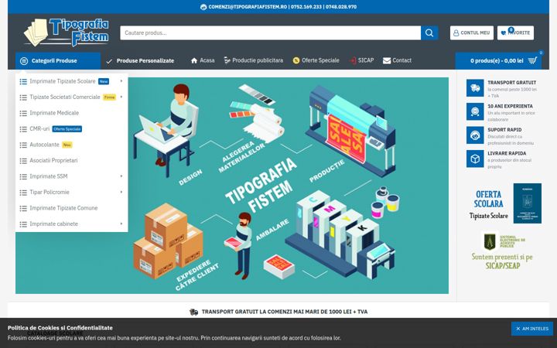The width and height of the screenshot is (557, 348).
Task: Click the Categorii Produse menu icon
Action: (x=24, y=61)
